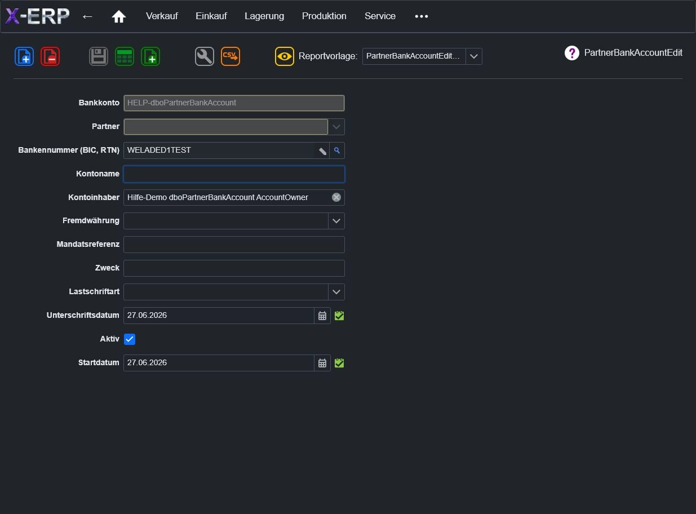Image resolution: width=696 pixels, height=514 pixels.
Task: Open the Verkauf menu
Action: coord(162,16)
